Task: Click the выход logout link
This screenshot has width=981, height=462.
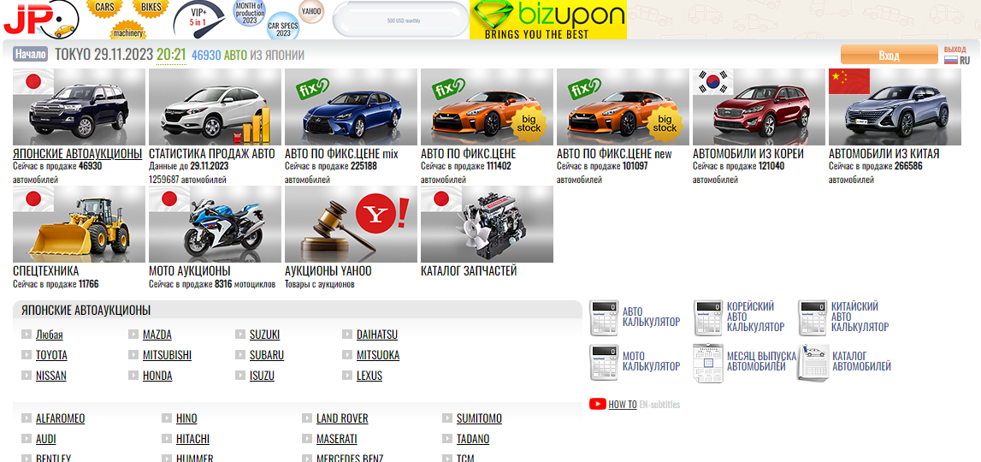Action: pos(954,49)
